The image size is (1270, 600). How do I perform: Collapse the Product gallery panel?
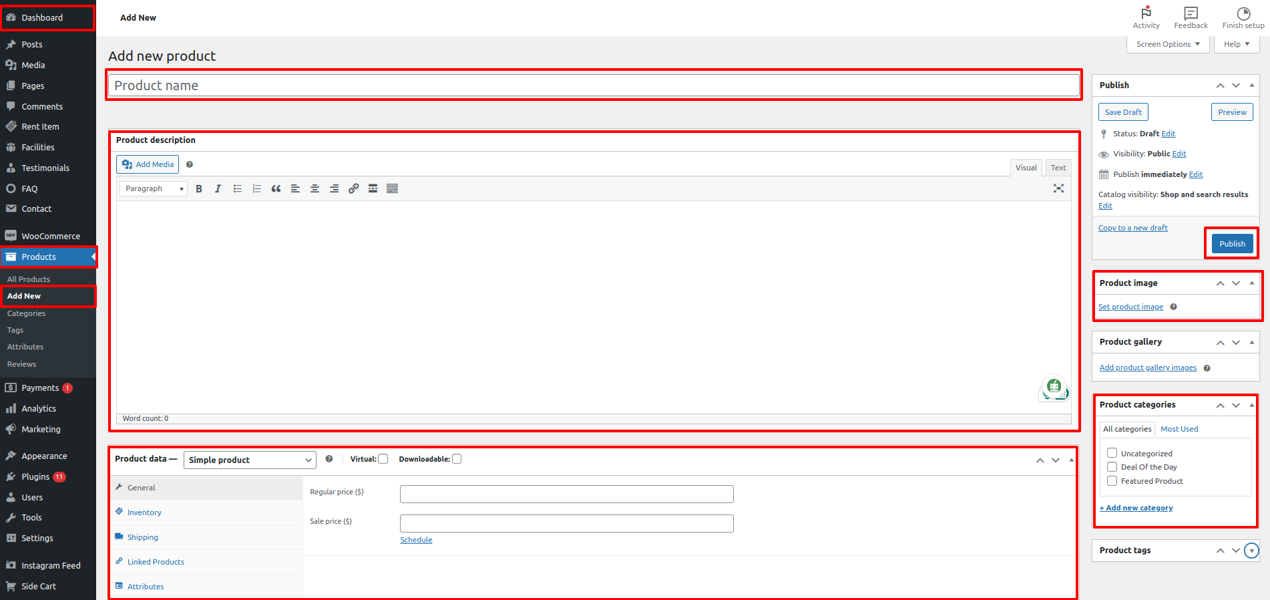1252,342
